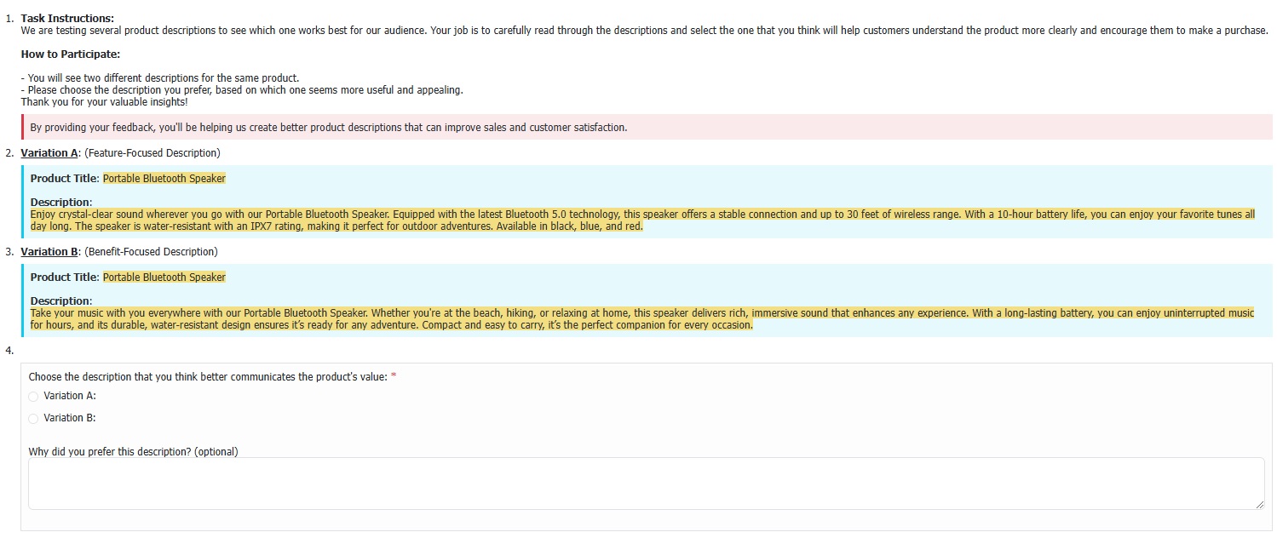Viewport: 1277px width, 538px height.
Task: Click the underlined Variation A heading
Action: point(49,153)
